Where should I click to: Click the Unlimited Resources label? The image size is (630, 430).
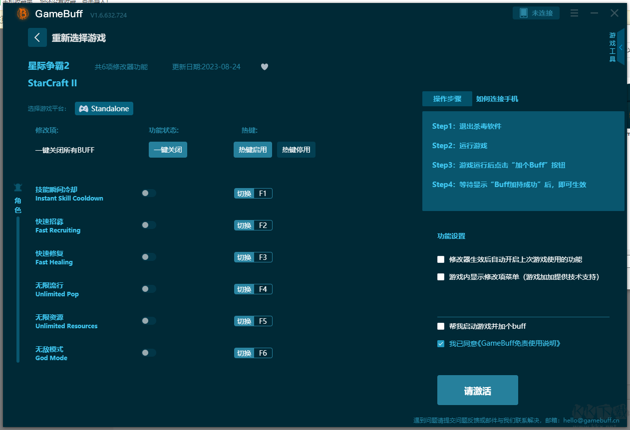pos(66,326)
